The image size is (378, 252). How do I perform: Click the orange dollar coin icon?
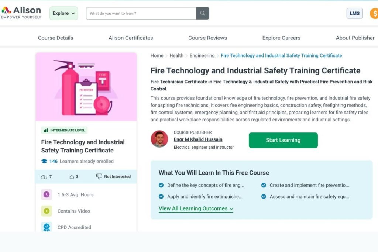pyautogui.click(x=374, y=14)
